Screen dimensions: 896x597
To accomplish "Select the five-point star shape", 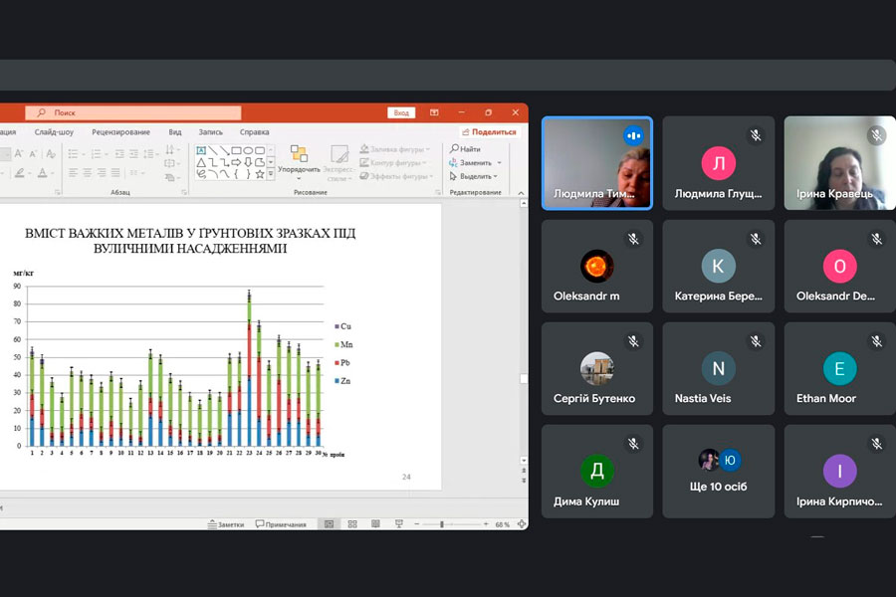I will point(260,175).
